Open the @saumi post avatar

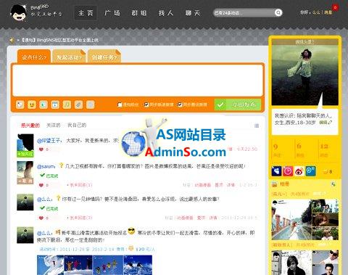[25, 173]
